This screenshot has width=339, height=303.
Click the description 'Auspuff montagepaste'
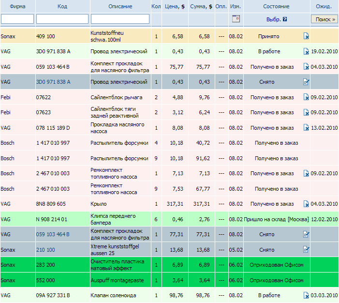tap(117, 280)
